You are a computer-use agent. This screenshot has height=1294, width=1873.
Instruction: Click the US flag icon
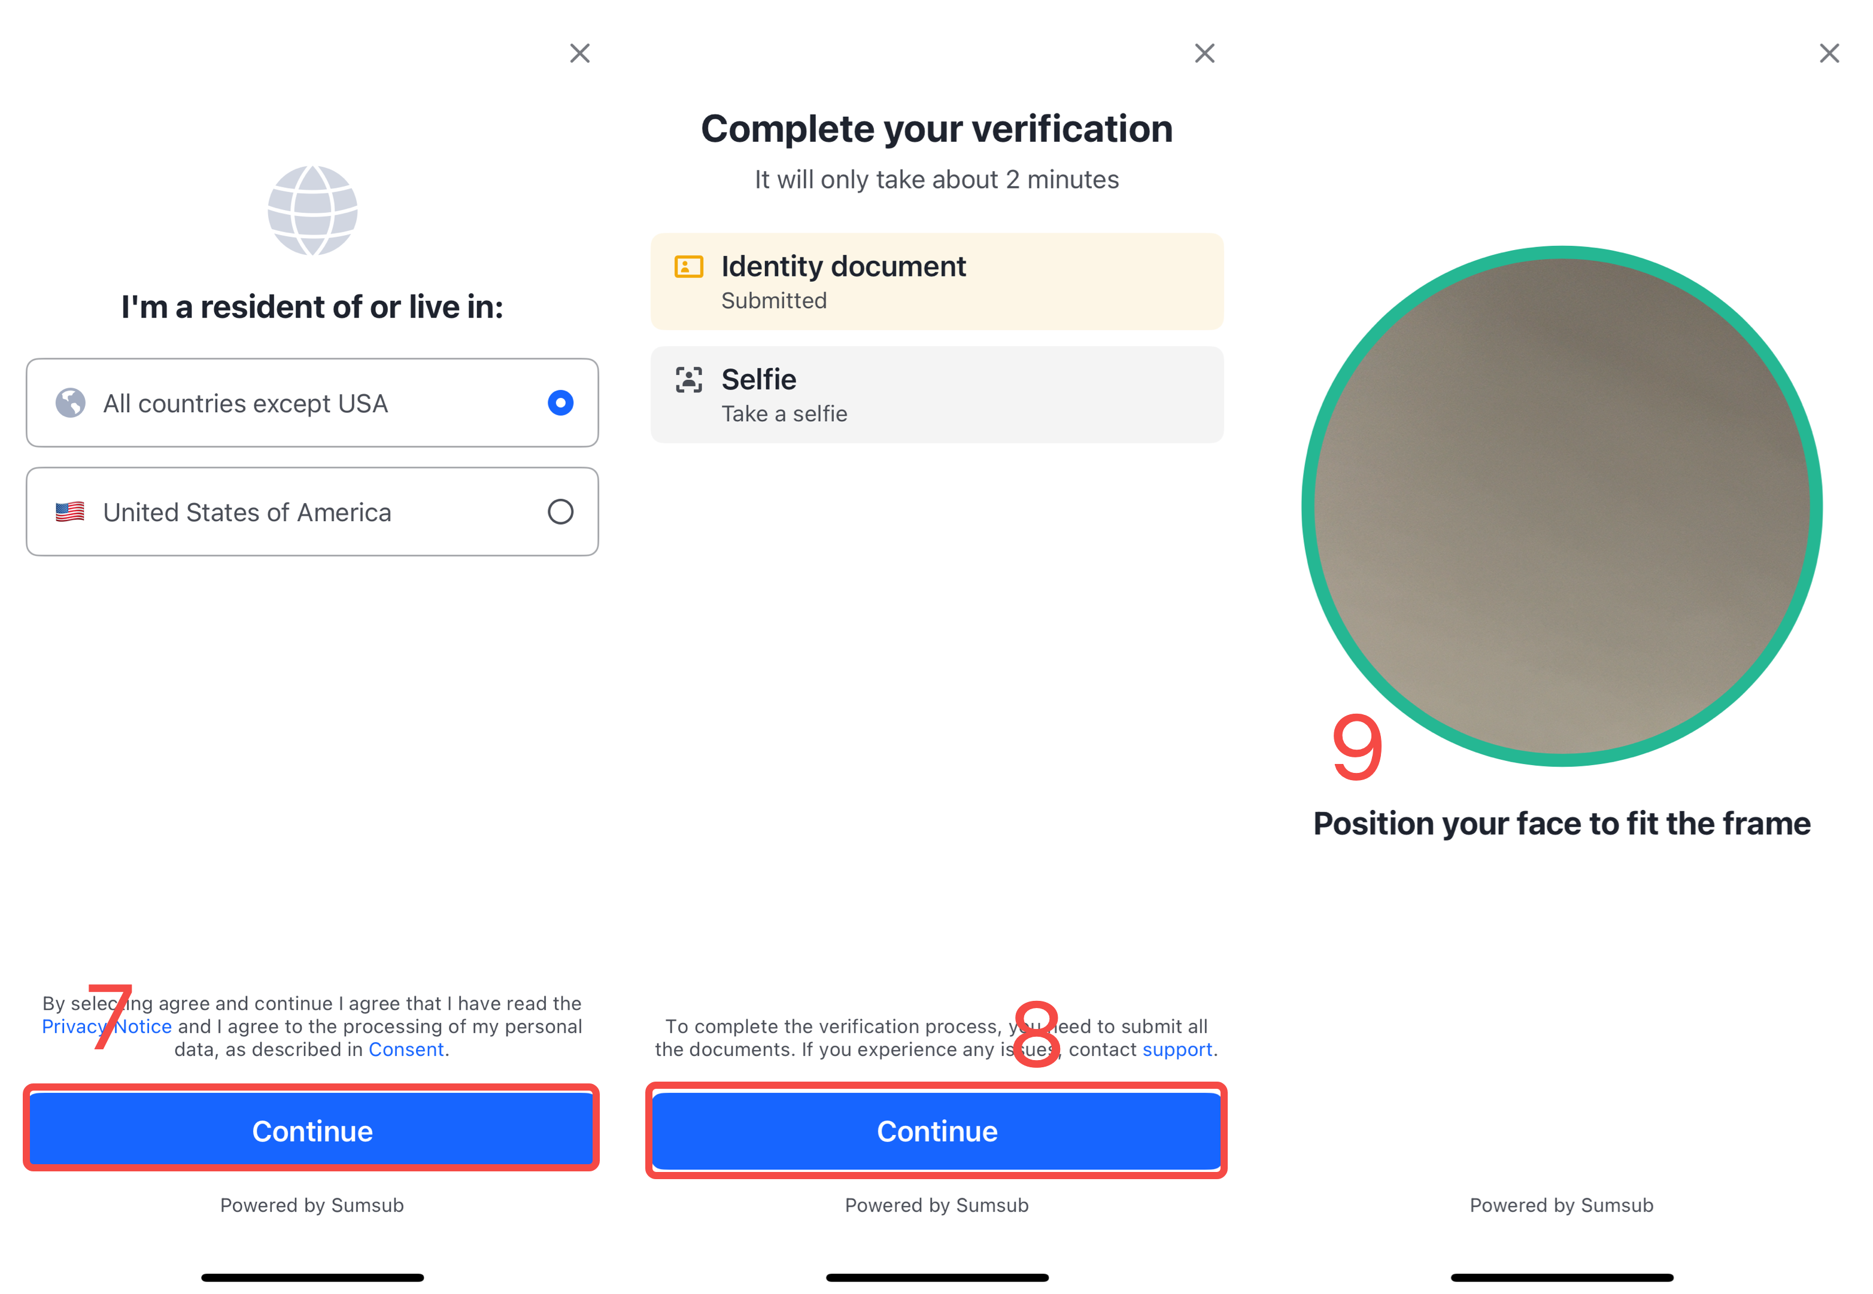pos(70,511)
